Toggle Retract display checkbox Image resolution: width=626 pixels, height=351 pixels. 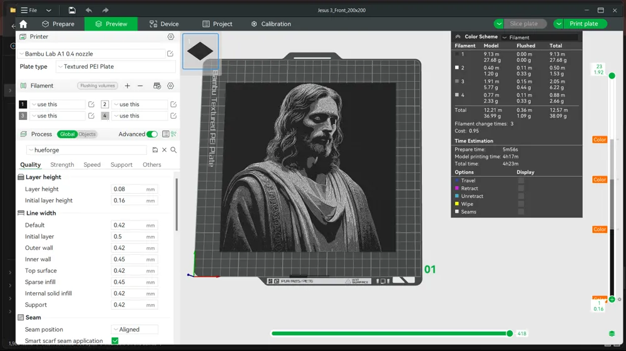coord(521,189)
